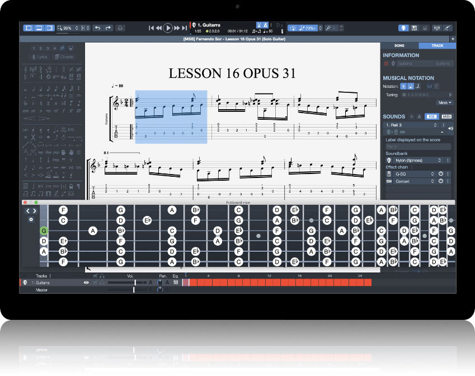
Task: Add a new document tab with plus
Action: 453,39
